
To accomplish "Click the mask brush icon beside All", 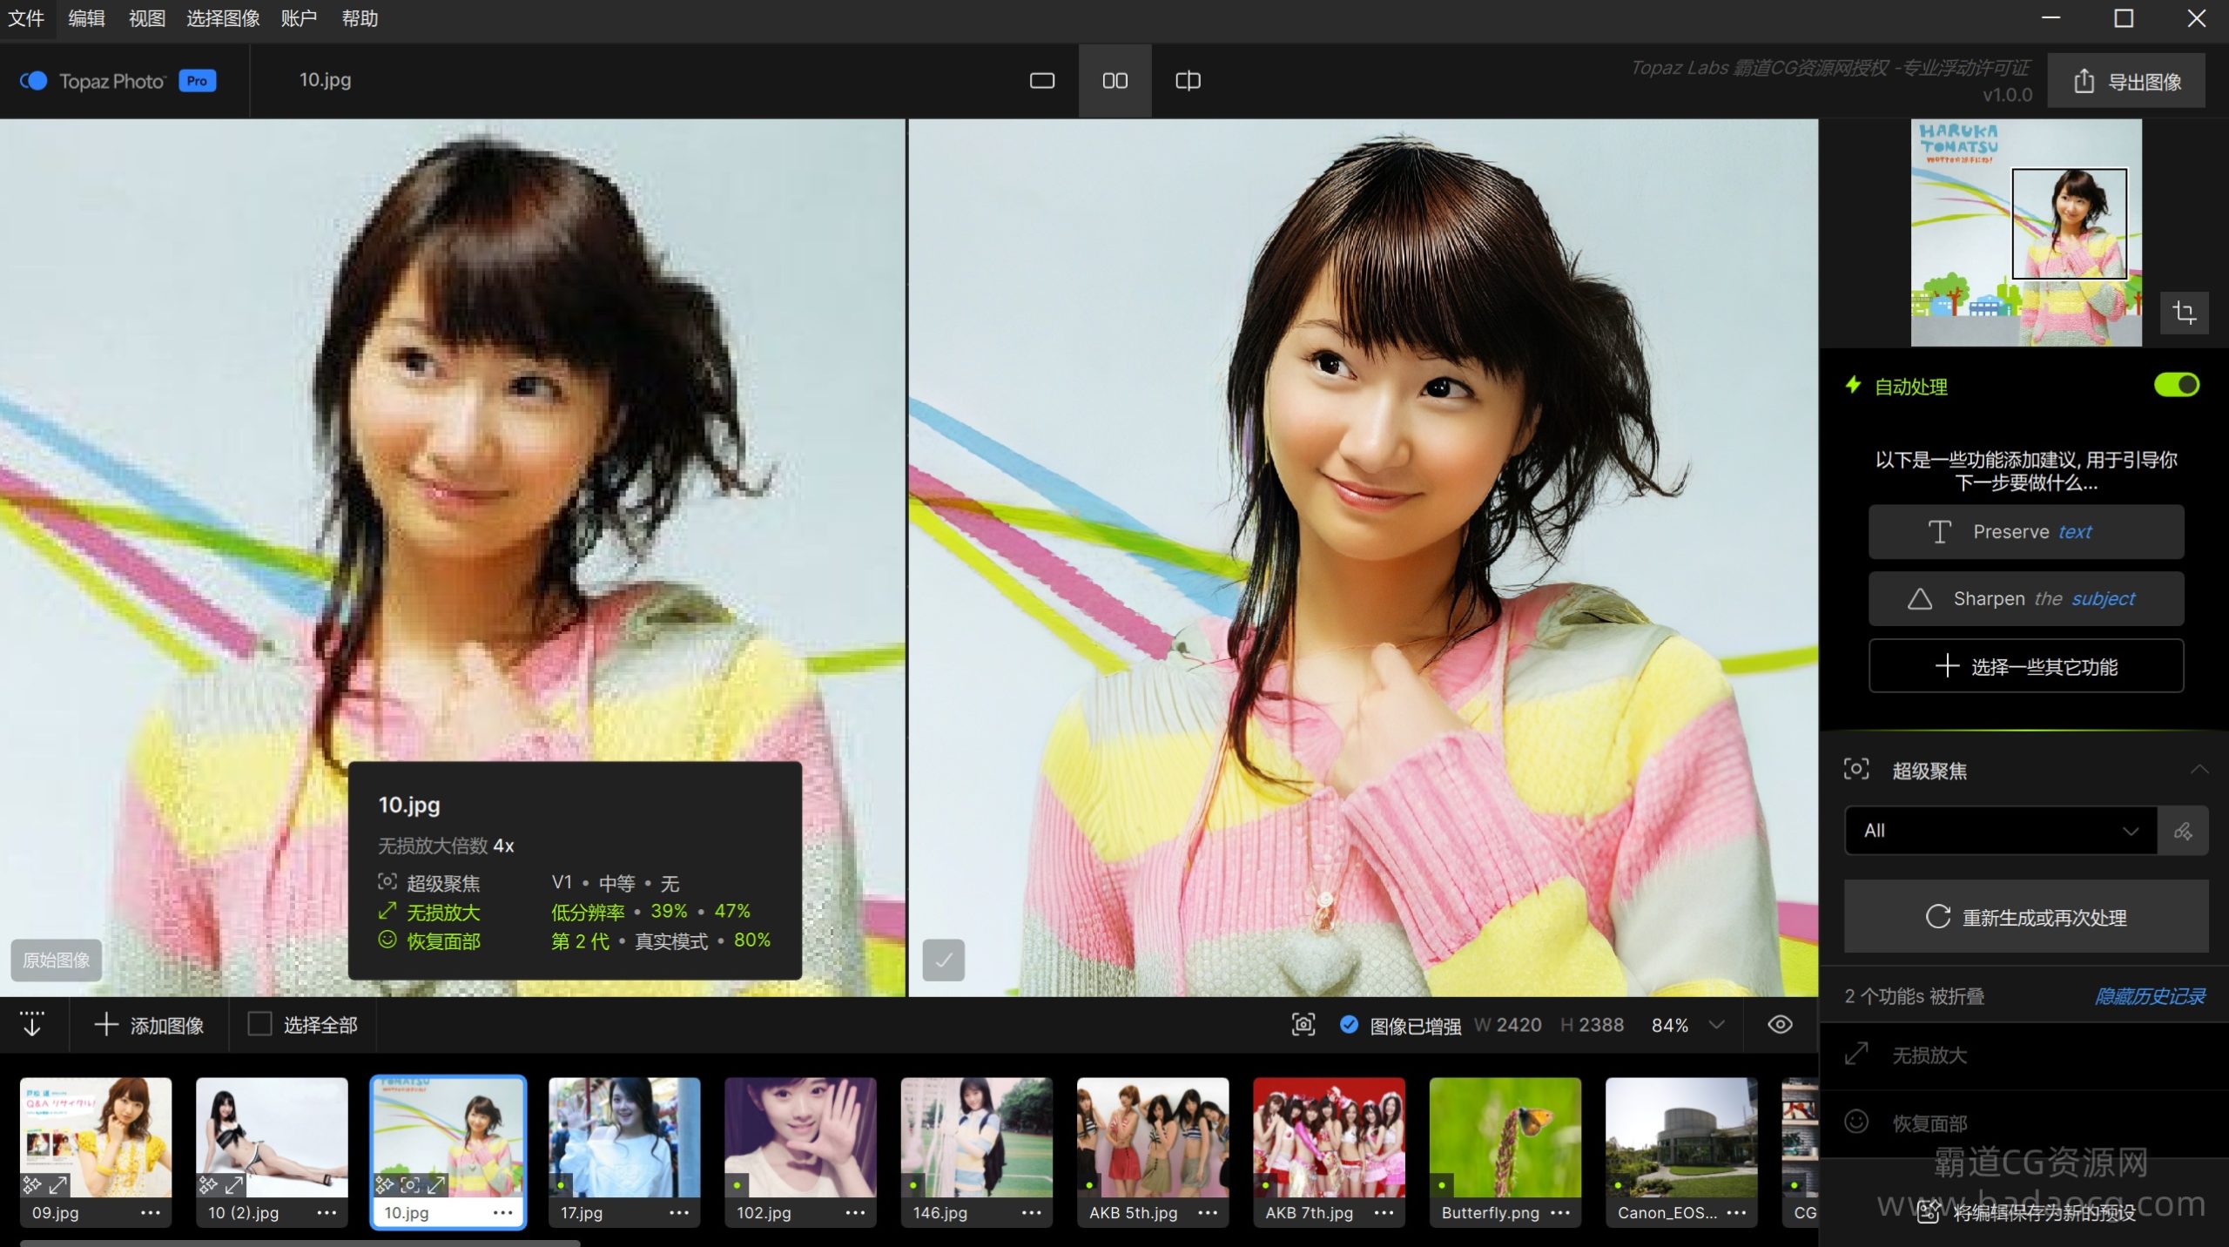I will pos(2182,831).
